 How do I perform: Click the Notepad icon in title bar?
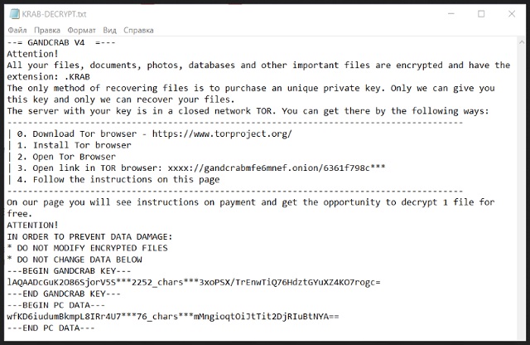15,14
